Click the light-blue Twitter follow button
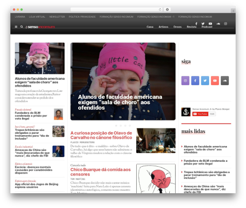Image resolution: width=246 pixels, height=208 pixels. click(205, 81)
